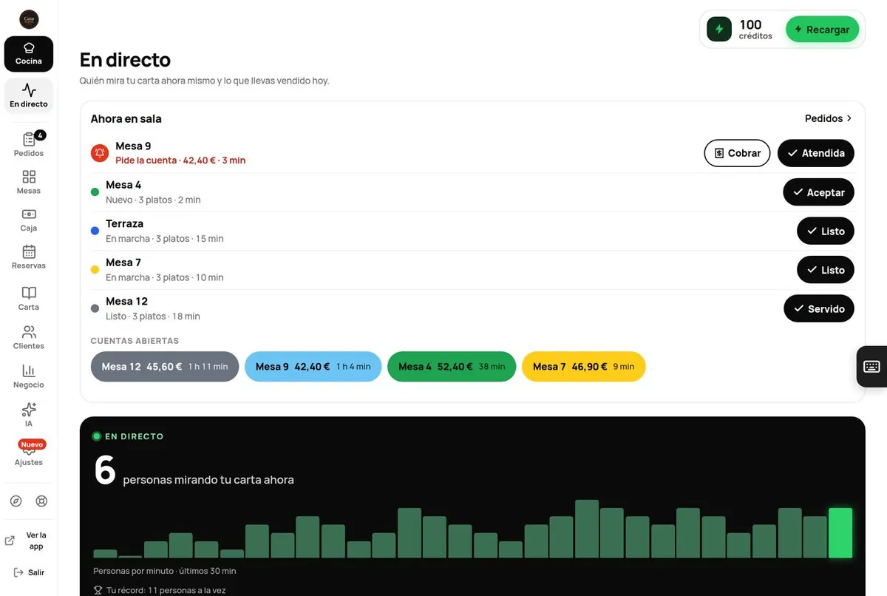Click the "100 créditos" balance text
Screen dimensions: 887x596
(x=754, y=30)
